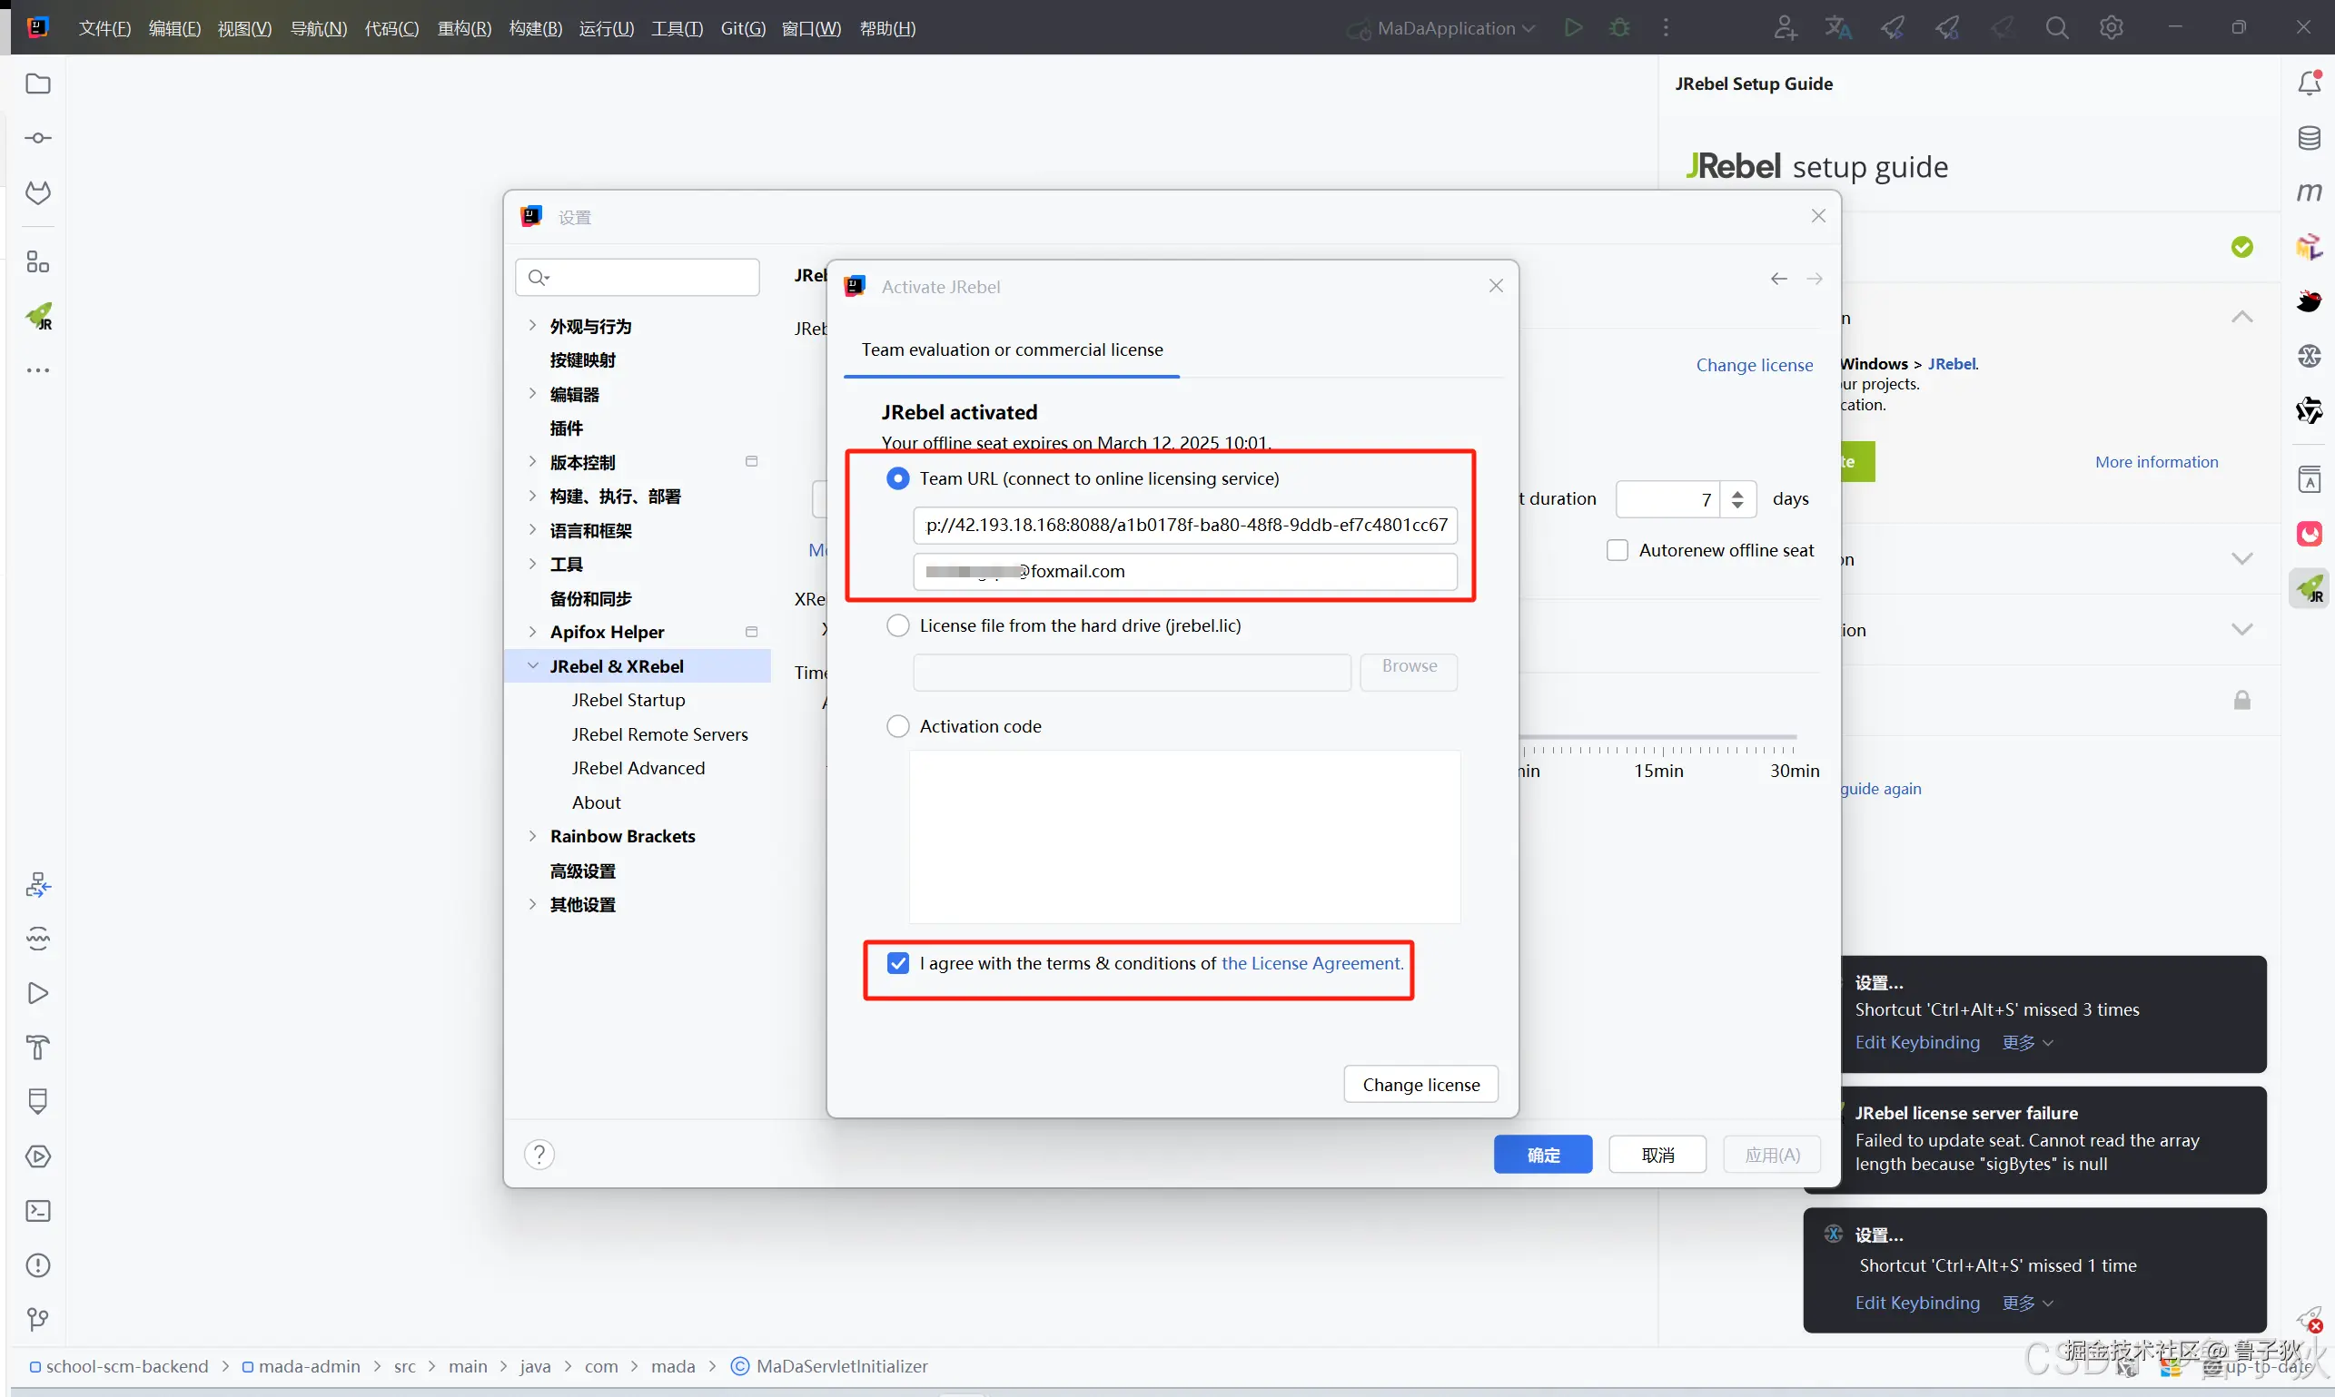This screenshot has width=2335, height=1397.
Task: Select JRebel Remote Servers settings page
Action: tap(659, 734)
